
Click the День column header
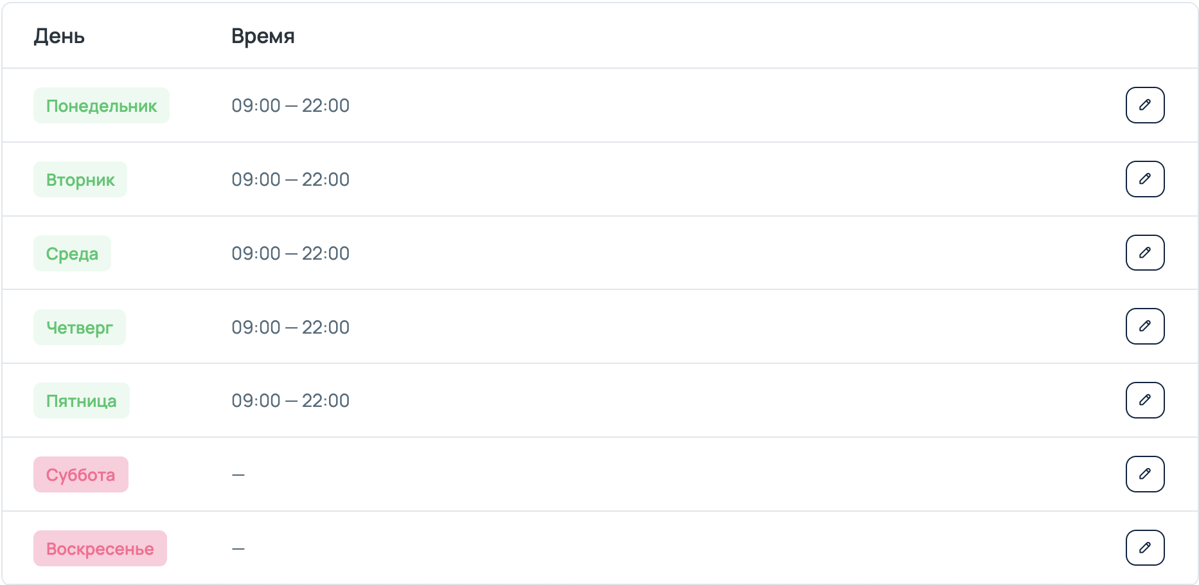[59, 36]
